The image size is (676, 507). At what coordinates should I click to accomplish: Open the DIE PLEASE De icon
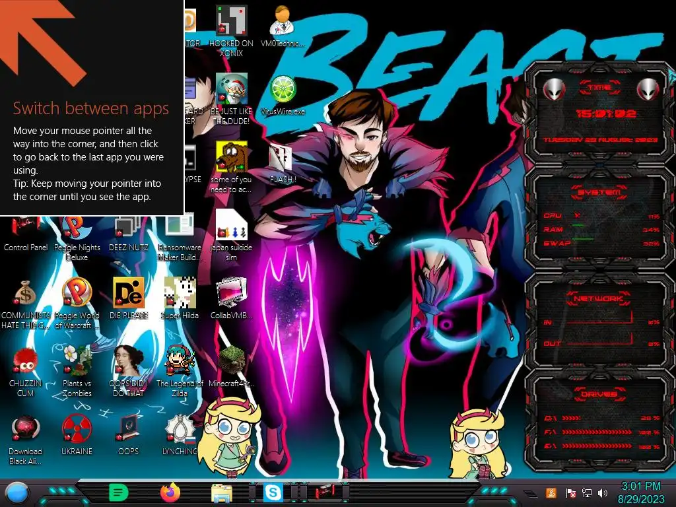129,298
